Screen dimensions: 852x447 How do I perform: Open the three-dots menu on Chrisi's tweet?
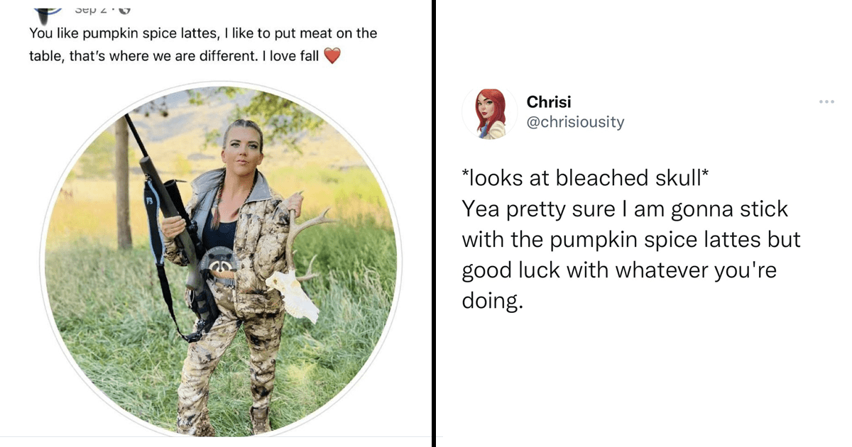(x=826, y=102)
